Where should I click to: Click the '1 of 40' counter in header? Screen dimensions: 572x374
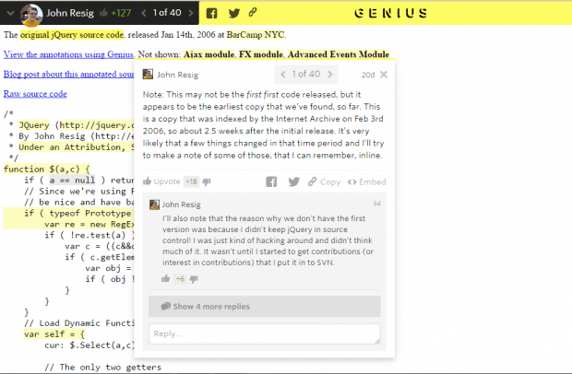167,13
